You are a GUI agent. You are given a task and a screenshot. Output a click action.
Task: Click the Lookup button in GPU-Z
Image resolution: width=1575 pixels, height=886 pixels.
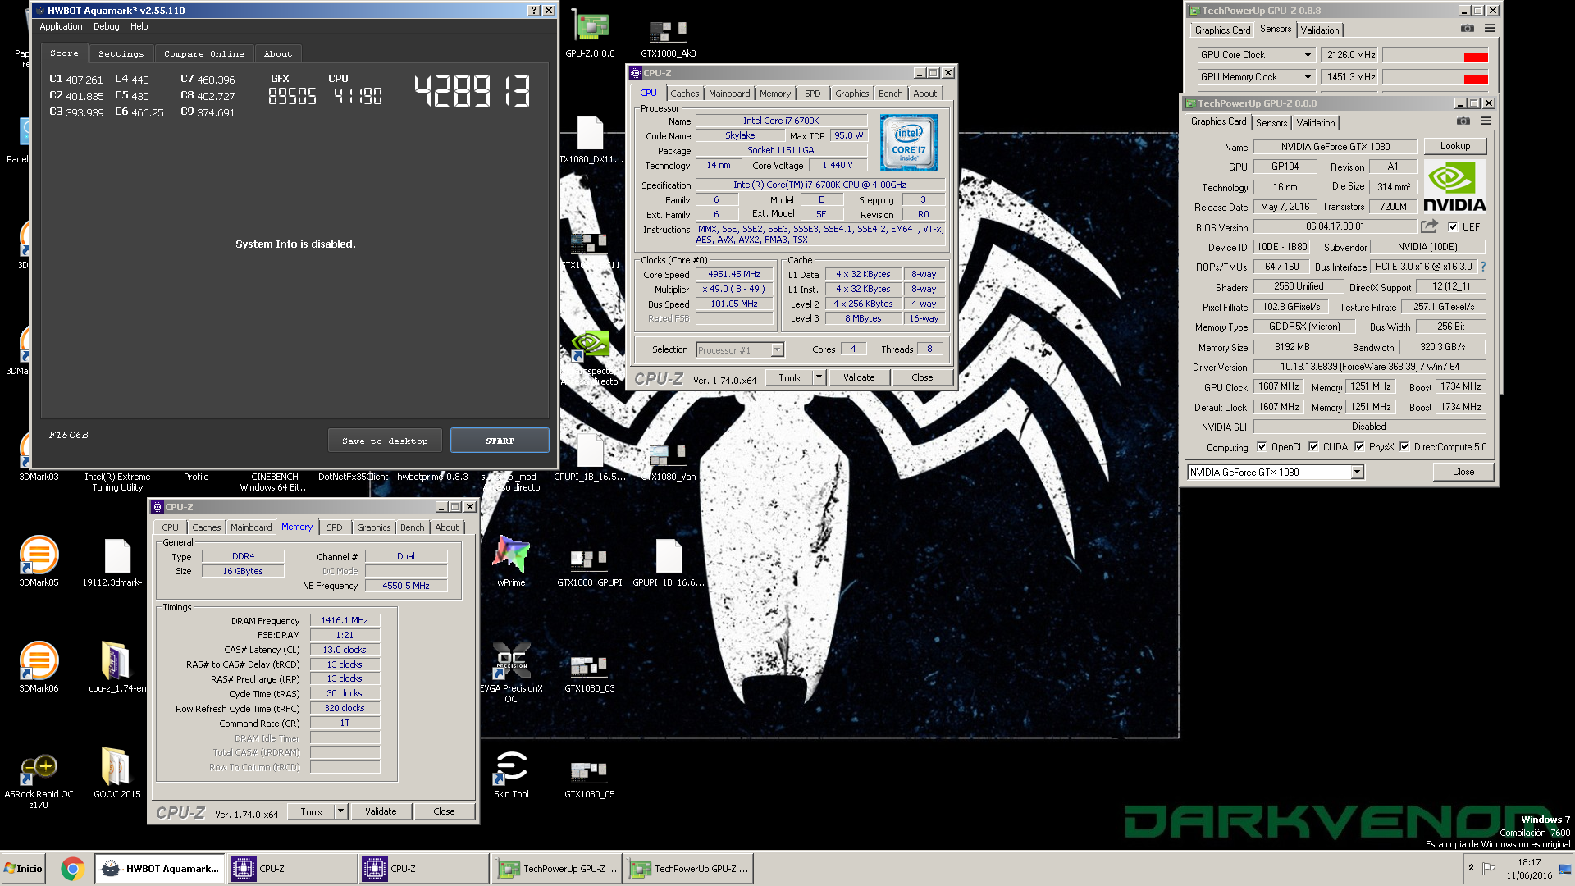point(1454,146)
